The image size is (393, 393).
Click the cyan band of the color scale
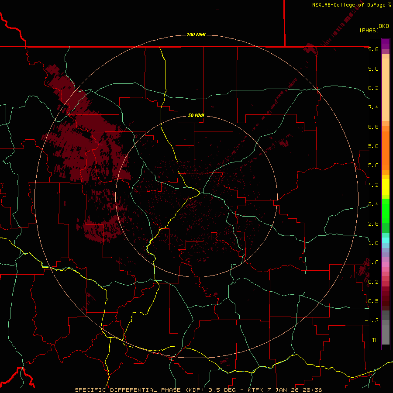point(386,240)
